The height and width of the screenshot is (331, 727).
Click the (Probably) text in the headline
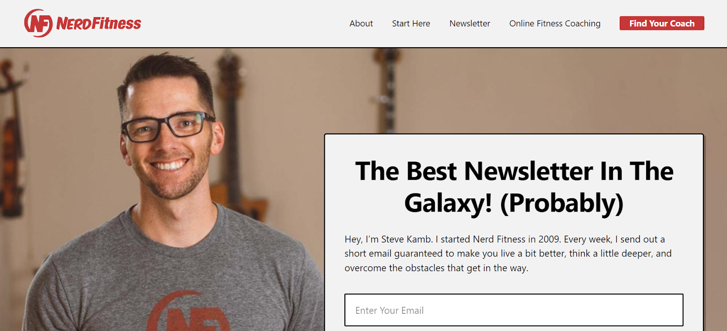[562, 203]
